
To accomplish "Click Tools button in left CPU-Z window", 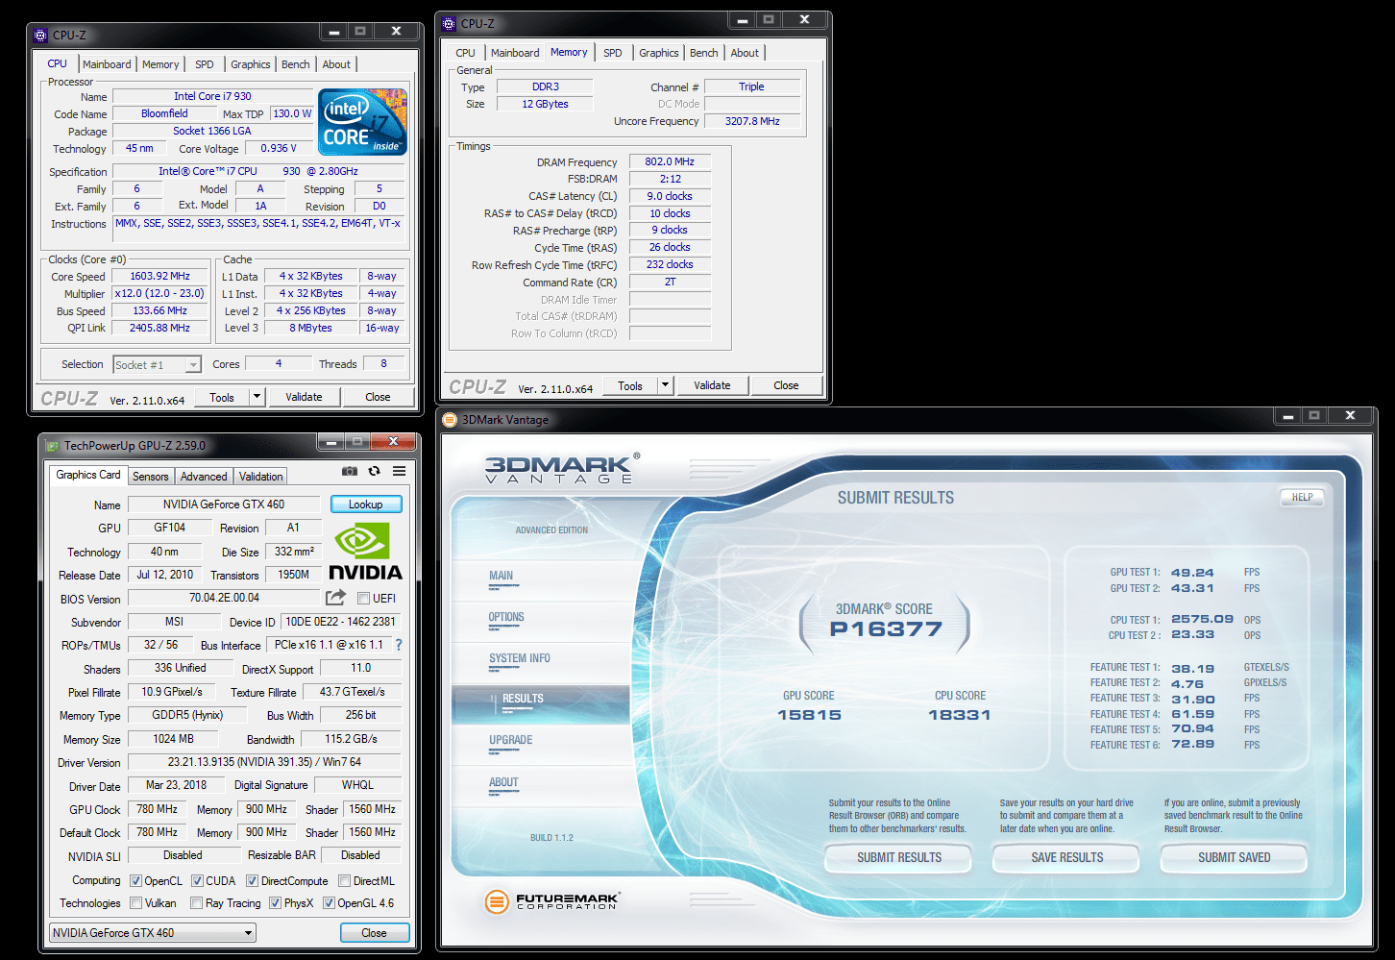I will coord(222,397).
